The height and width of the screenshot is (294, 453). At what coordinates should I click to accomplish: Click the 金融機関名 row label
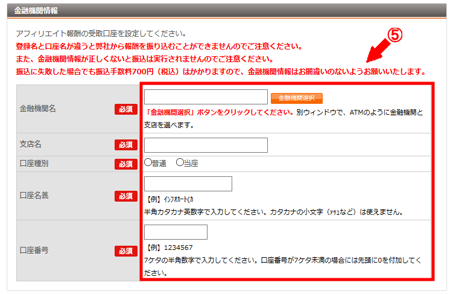37,109
